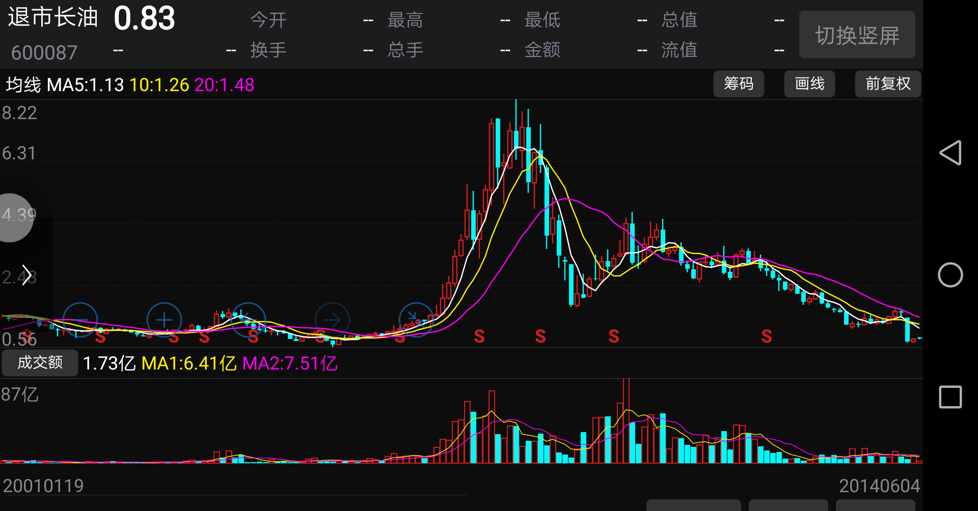This screenshot has height=511, width=978.
Task: Tap the 金额 amount label
Action: point(542,50)
